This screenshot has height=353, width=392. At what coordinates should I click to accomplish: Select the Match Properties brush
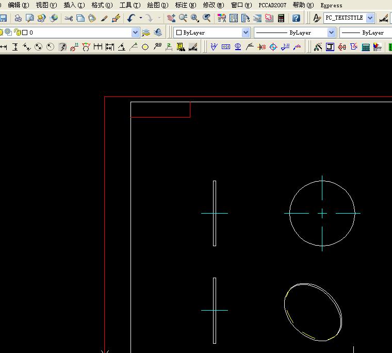click(104, 18)
